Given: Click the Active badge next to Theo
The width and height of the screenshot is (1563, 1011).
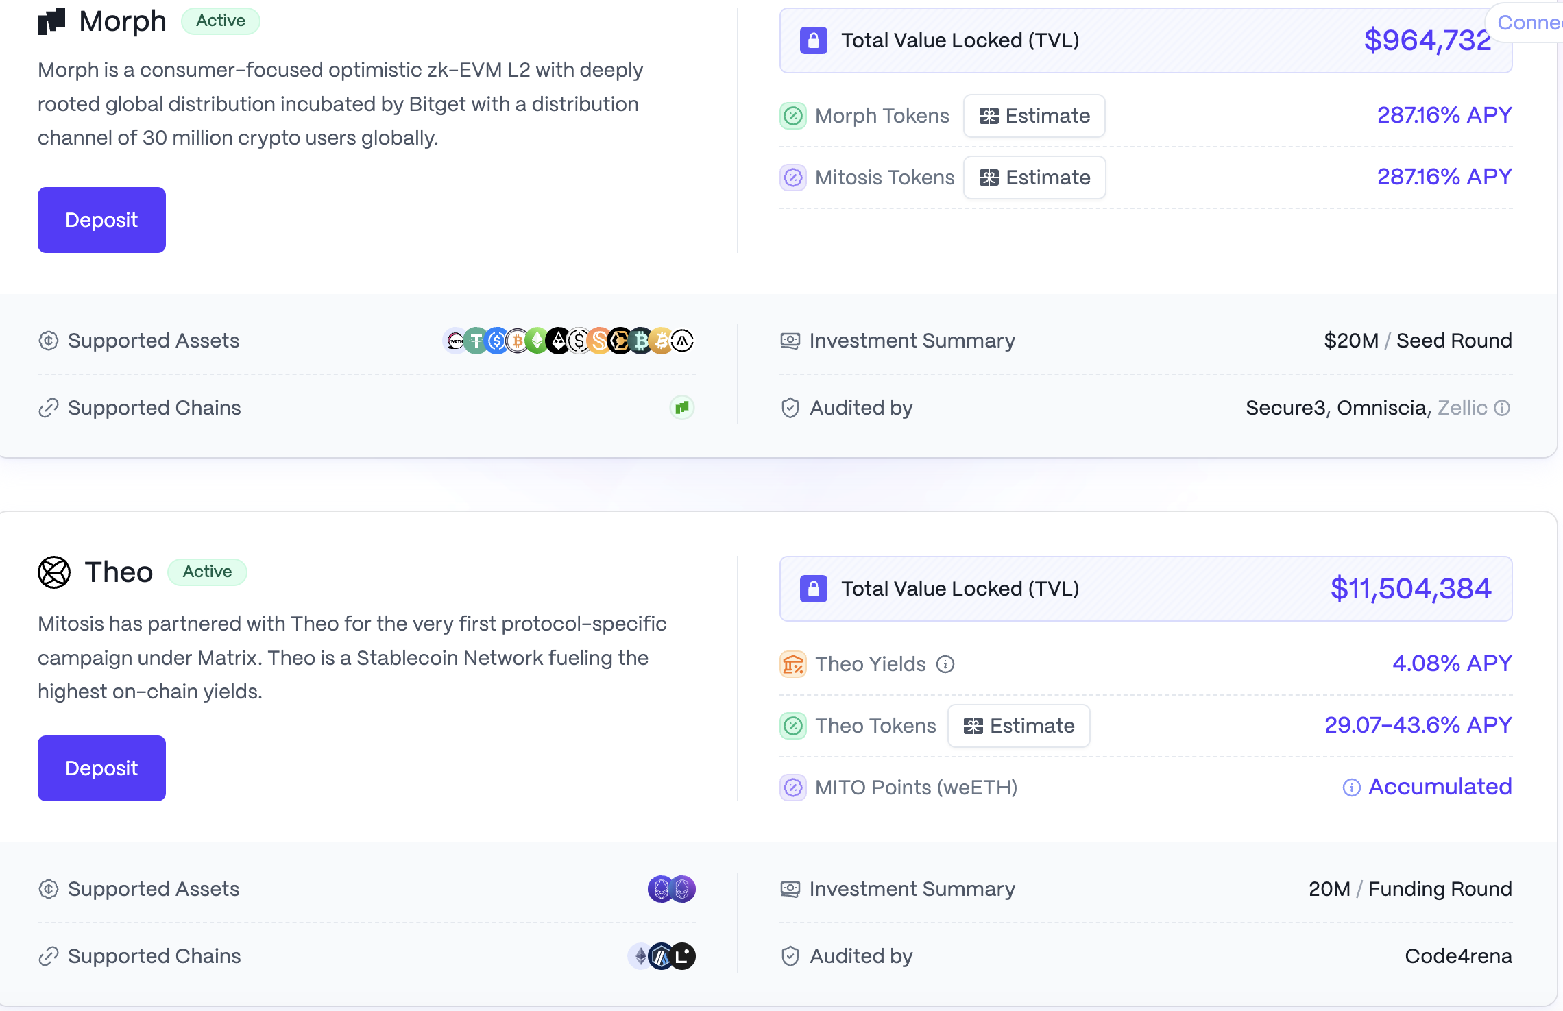Looking at the screenshot, I should coord(208,572).
